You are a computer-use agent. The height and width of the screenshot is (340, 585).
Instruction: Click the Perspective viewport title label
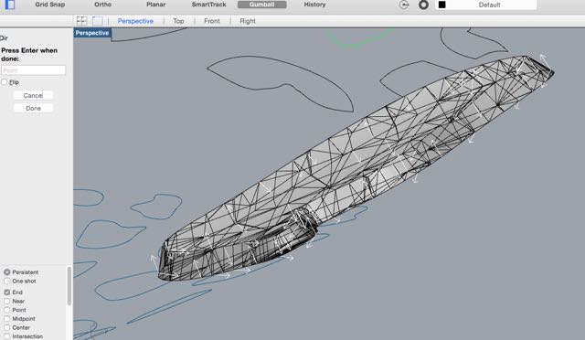(x=92, y=33)
